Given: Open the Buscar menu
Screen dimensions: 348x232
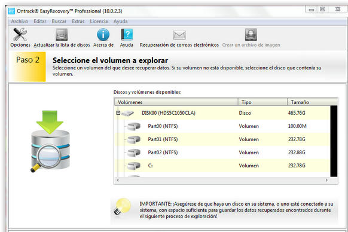Looking at the screenshot, I should tap(59, 22).
